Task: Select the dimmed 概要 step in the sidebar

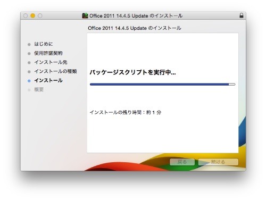Action: (39, 89)
